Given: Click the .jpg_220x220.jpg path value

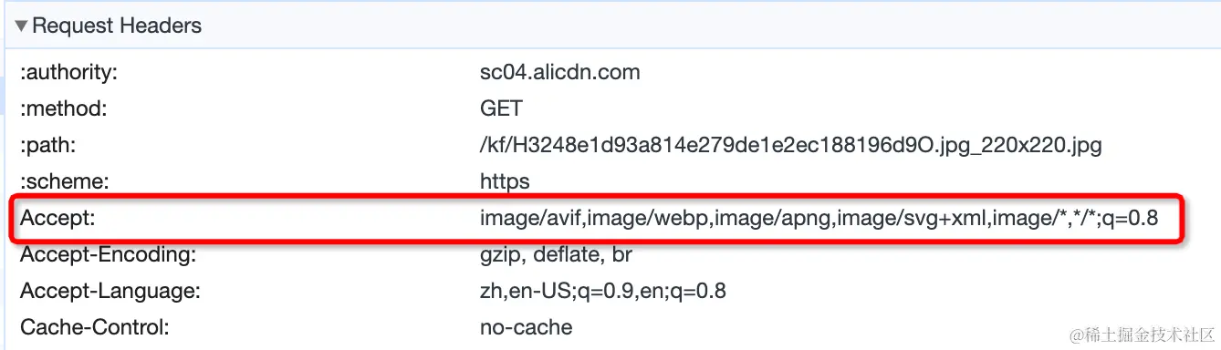Looking at the screenshot, I should tap(792, 145).
